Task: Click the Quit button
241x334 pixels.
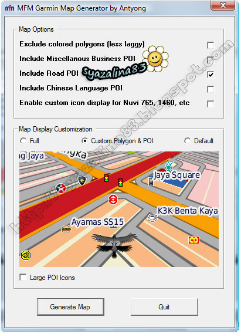Action: [164, 307]
